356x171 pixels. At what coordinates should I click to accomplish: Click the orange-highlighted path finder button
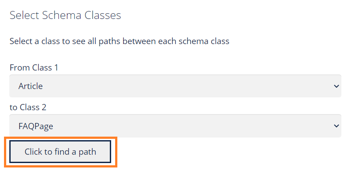[60, 152]
